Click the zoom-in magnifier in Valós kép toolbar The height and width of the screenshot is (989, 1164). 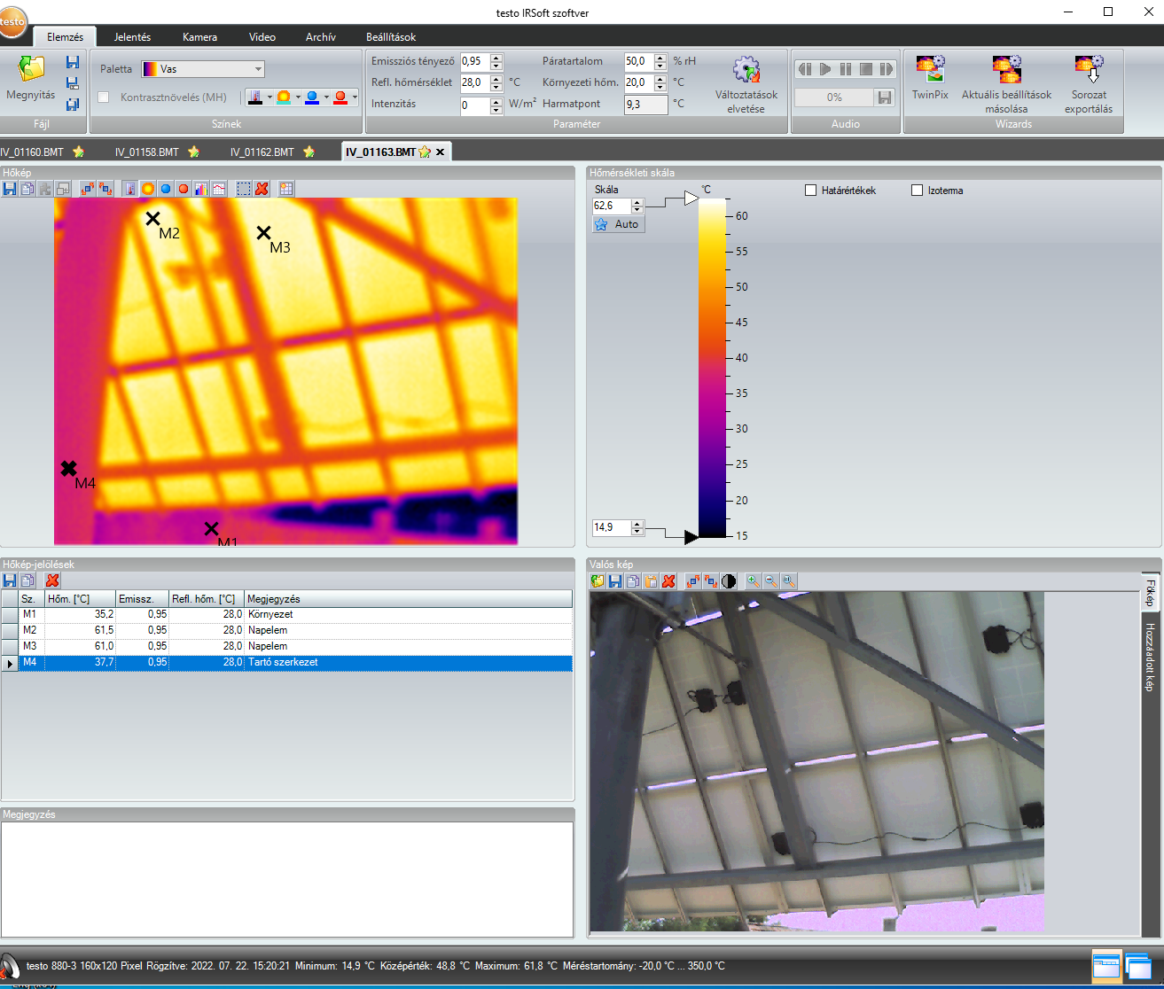pyautogui.click(x=753, y=581)
